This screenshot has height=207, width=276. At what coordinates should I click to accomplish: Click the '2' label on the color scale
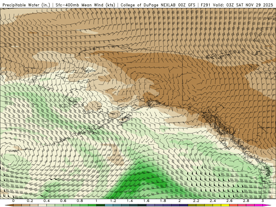179,201
